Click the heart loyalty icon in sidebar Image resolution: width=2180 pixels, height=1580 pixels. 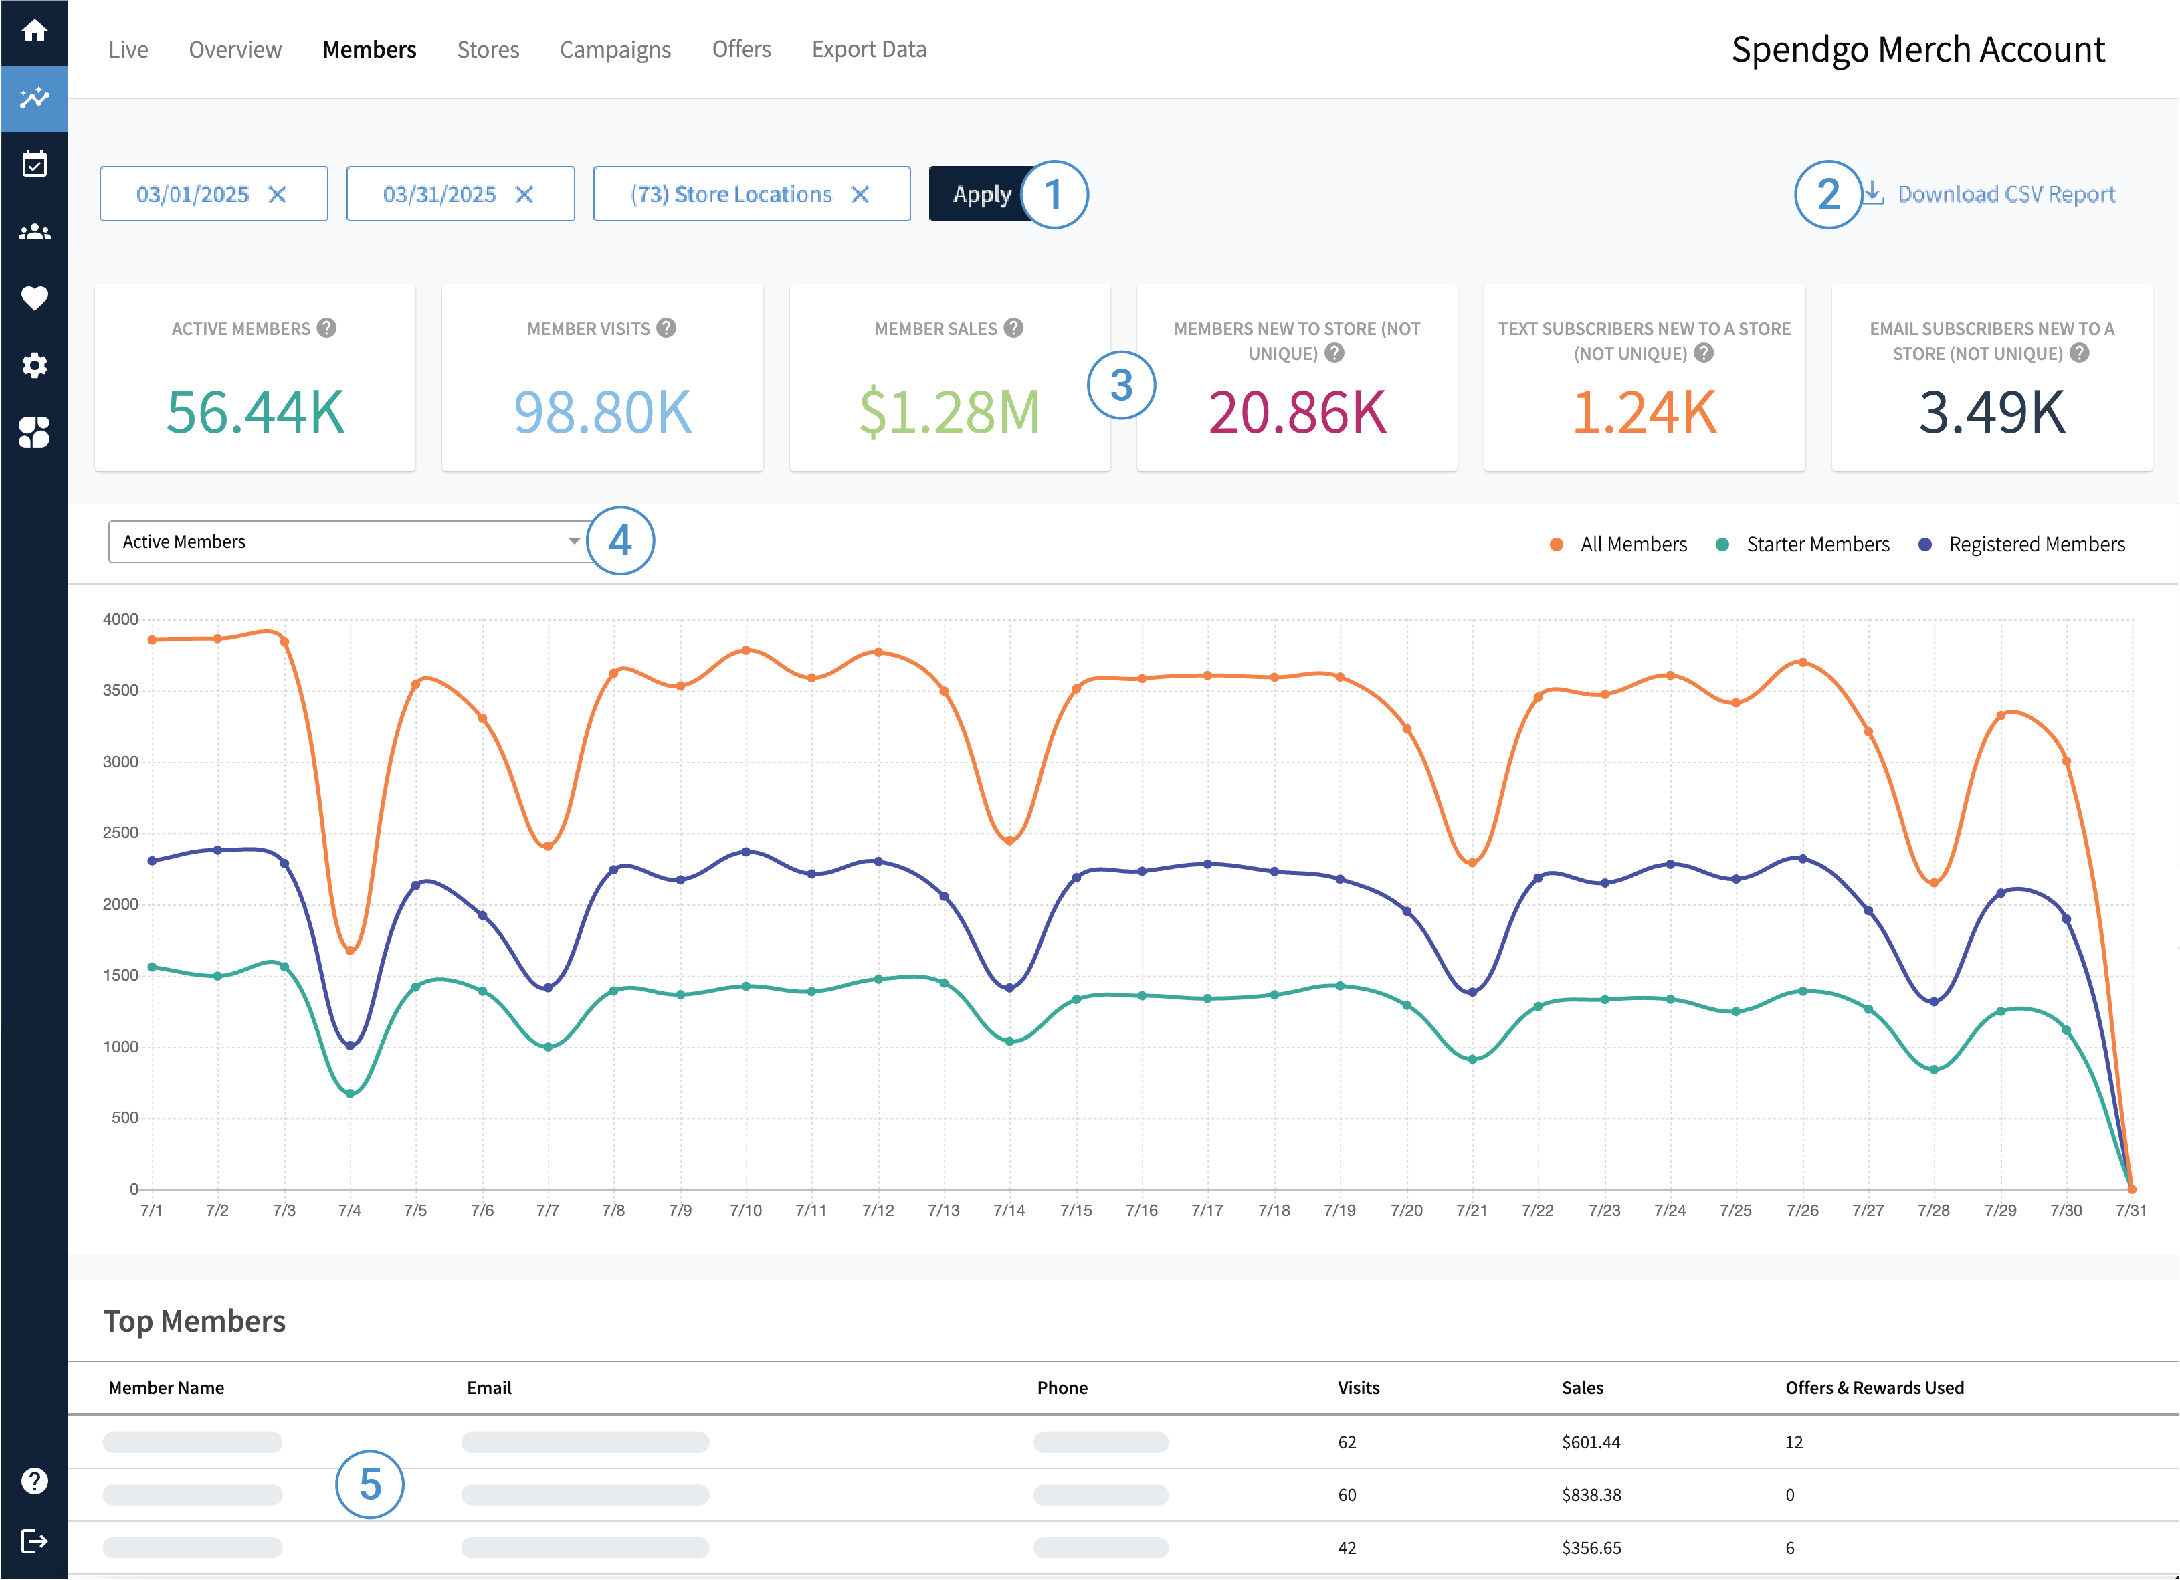coord(35,298)
